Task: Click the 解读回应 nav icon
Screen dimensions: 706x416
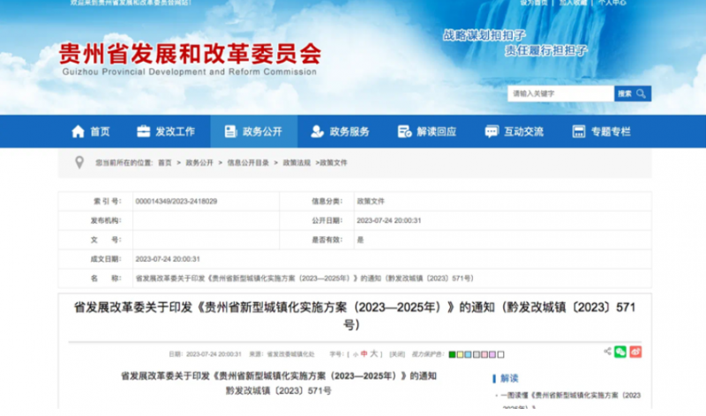Action: (x=404, y=131)
